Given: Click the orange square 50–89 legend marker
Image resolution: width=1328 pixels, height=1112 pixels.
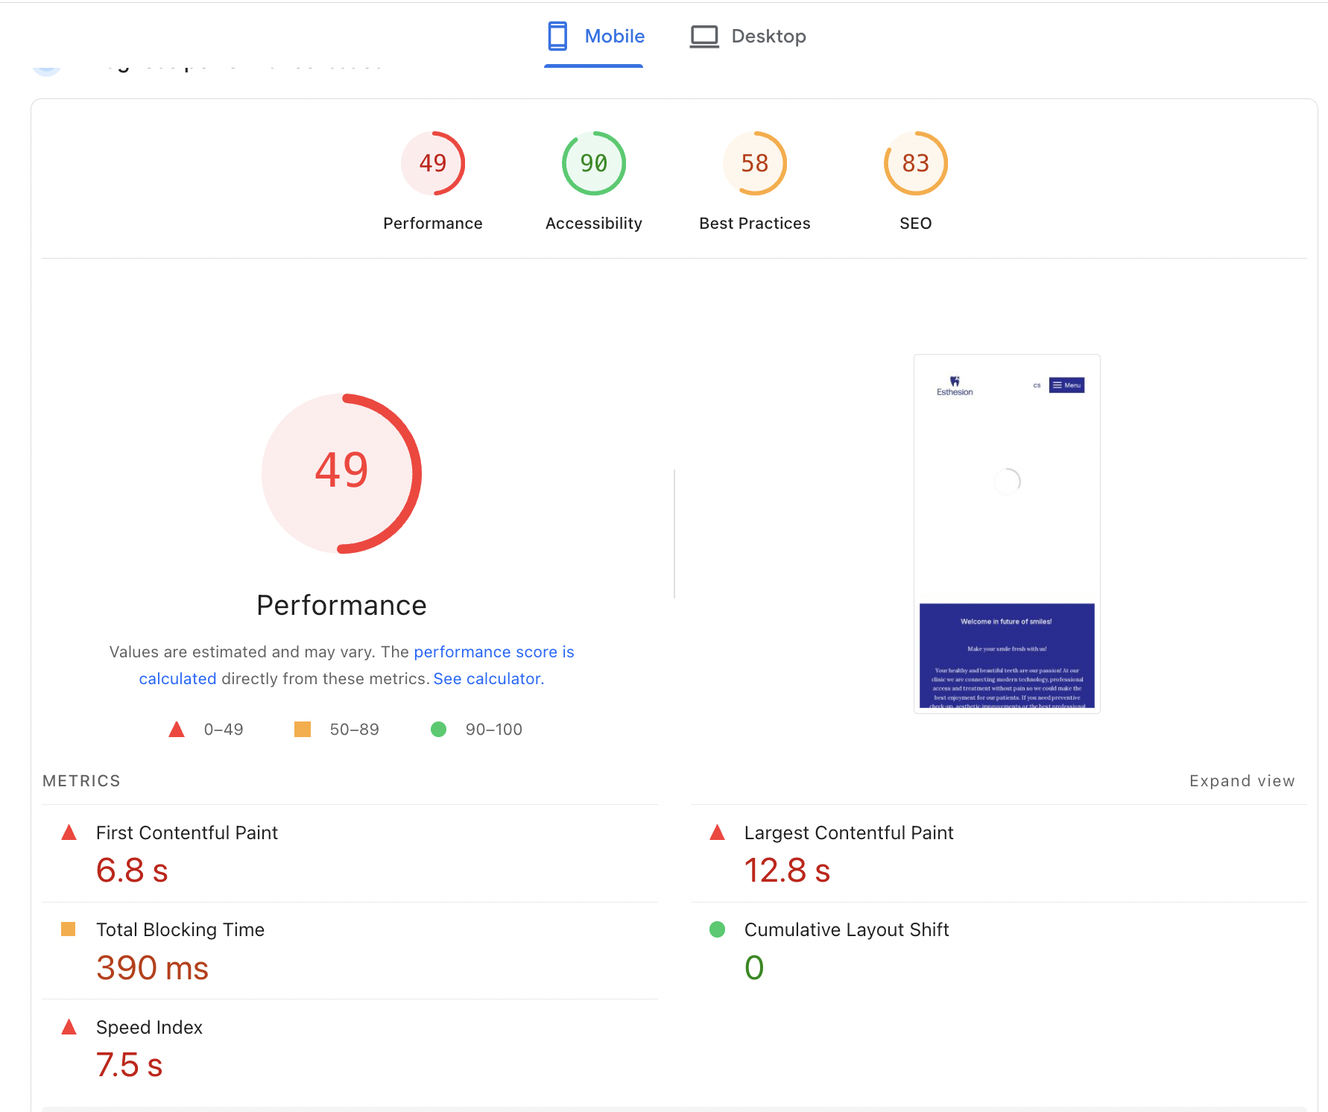Looking at the screenshot, I should pos(302,729).
